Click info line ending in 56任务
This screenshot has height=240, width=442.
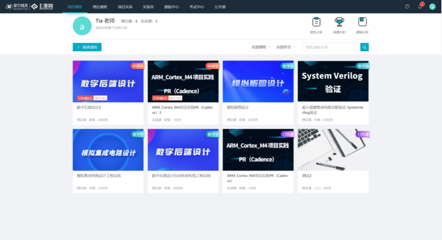click(92, 188)
